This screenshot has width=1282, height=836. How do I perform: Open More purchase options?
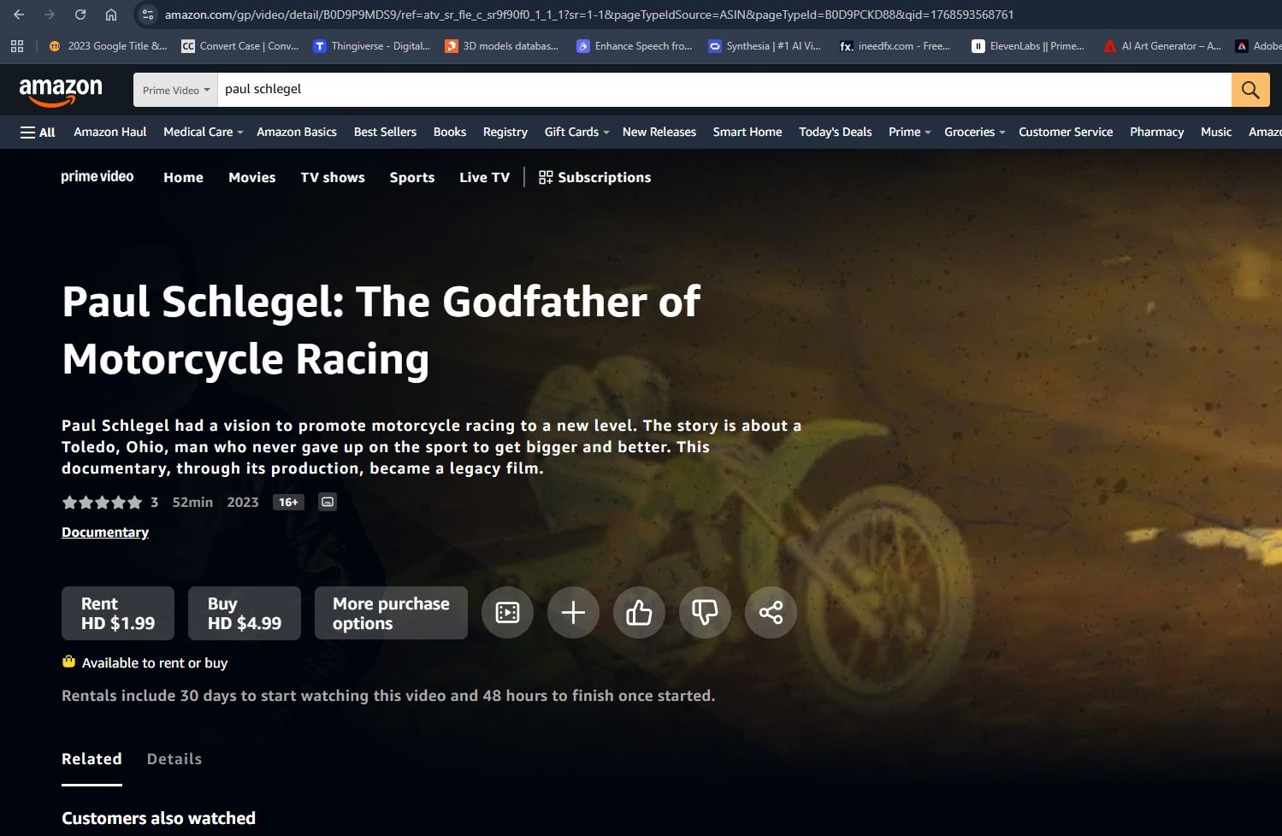pos(391,613)
